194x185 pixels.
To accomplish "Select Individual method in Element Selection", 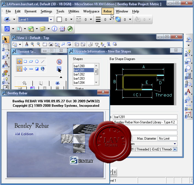I will tap(19, 61).
